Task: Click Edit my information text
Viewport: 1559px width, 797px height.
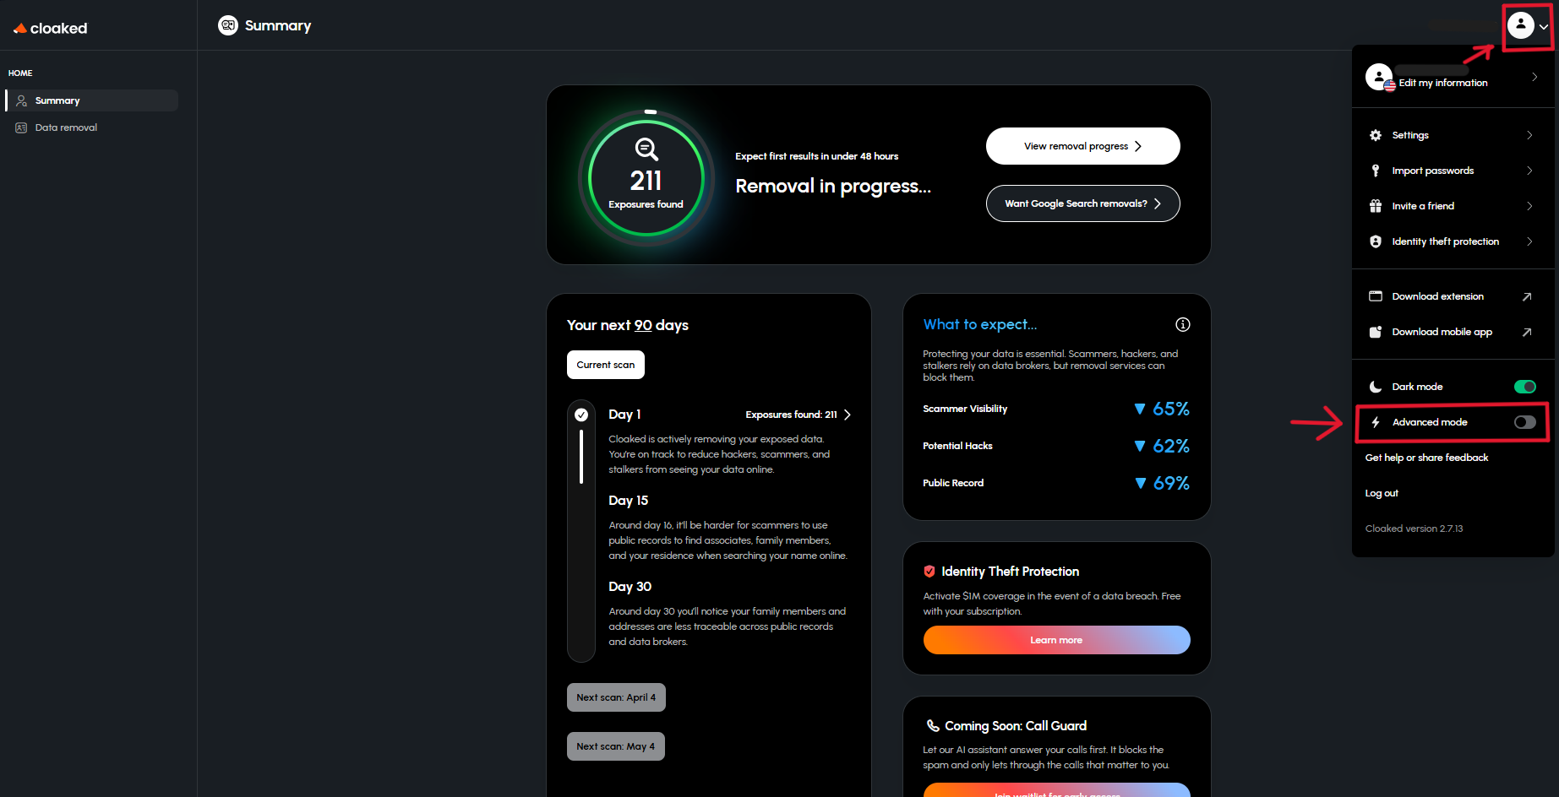Action: coord(1443,83)
